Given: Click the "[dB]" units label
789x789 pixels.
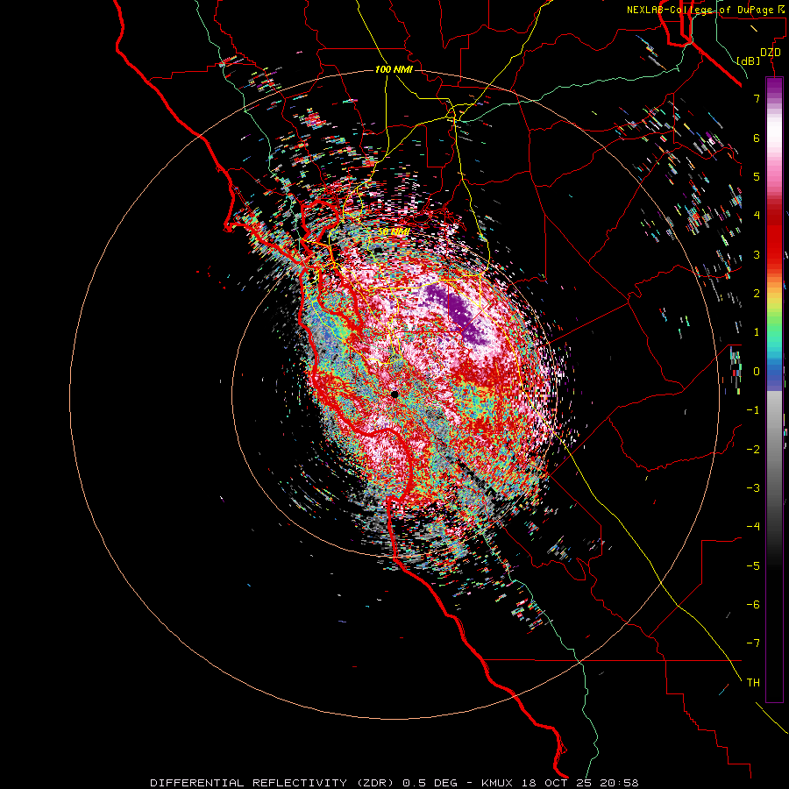Looking at the screenshot, I should point(748,60).
